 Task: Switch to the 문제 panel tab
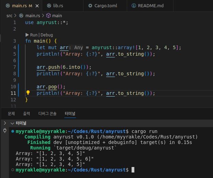coord(11,113)
